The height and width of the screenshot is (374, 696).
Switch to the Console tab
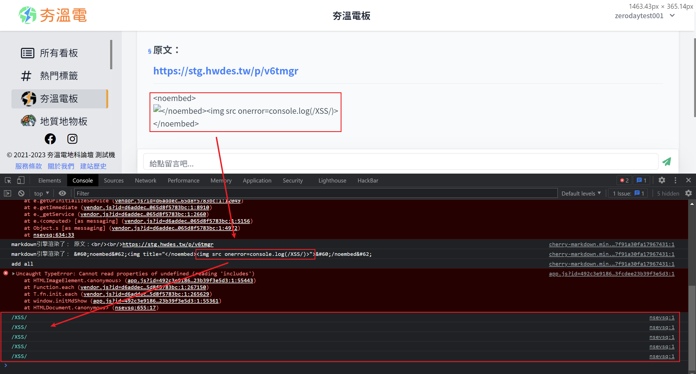[x=83, y=180]
